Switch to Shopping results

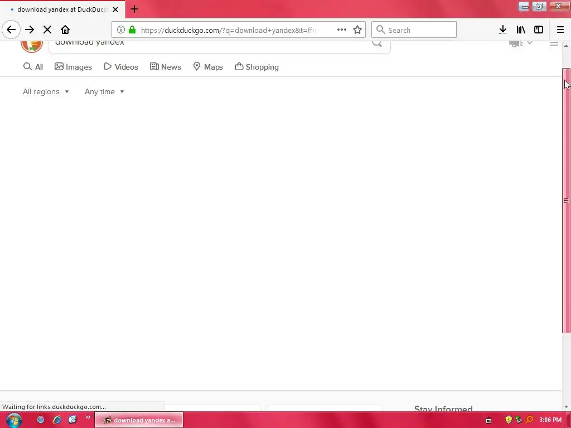coord(257,67)
